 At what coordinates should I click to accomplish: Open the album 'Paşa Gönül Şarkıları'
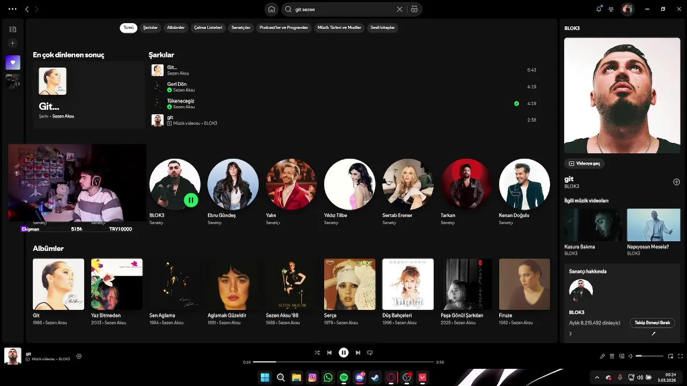pyautogui.click(x=466, y=292)
